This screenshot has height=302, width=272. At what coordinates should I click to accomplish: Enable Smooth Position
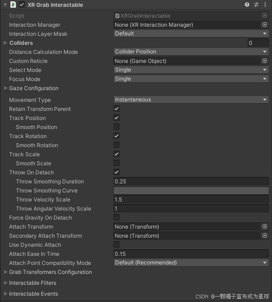point(117,127)
